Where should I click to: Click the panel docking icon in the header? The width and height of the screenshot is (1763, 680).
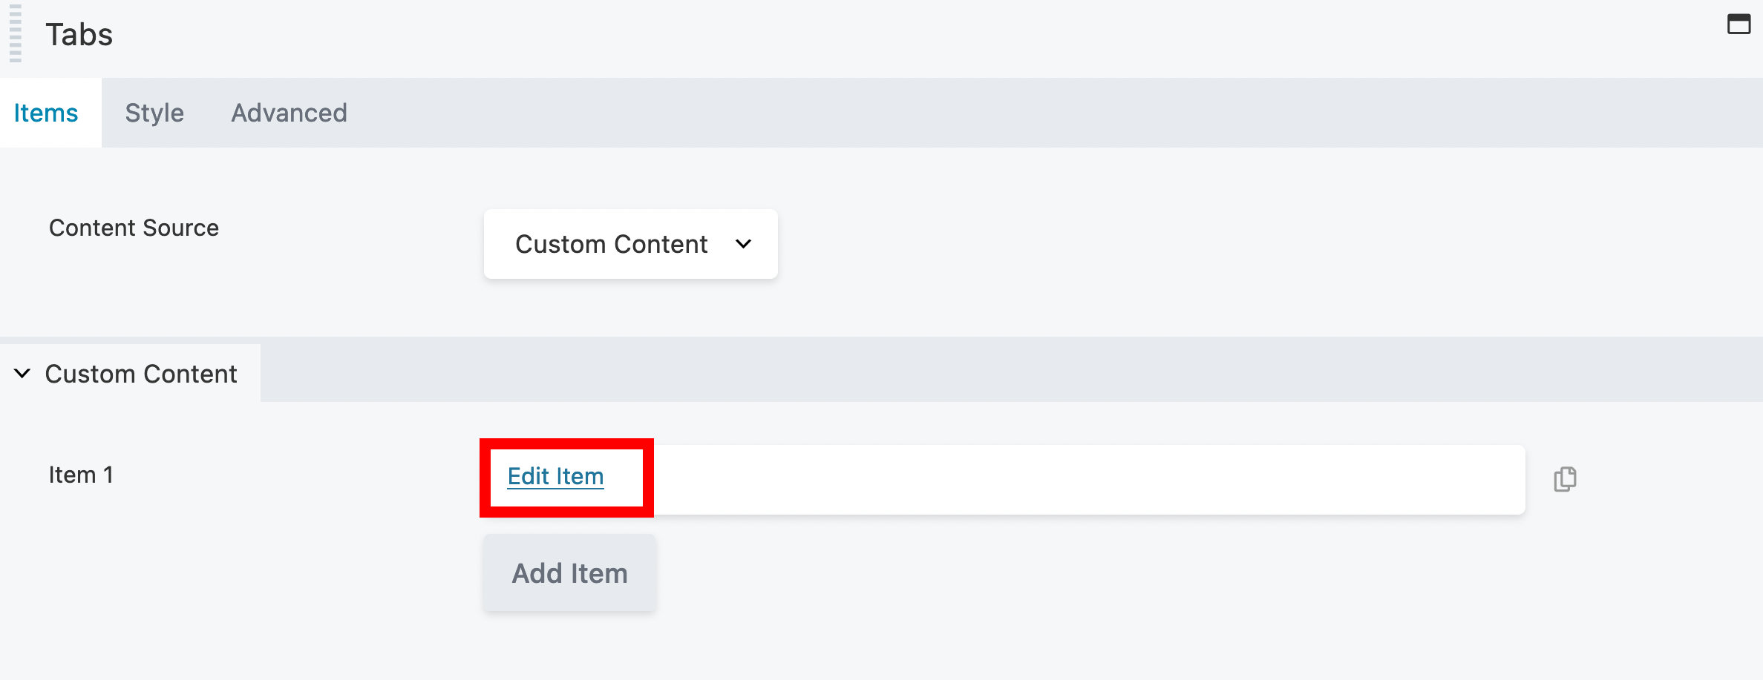point(1739,24)
